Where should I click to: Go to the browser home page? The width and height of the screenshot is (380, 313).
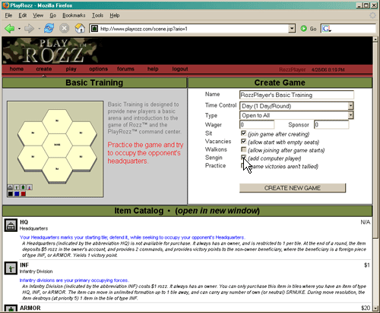[80, 28]
